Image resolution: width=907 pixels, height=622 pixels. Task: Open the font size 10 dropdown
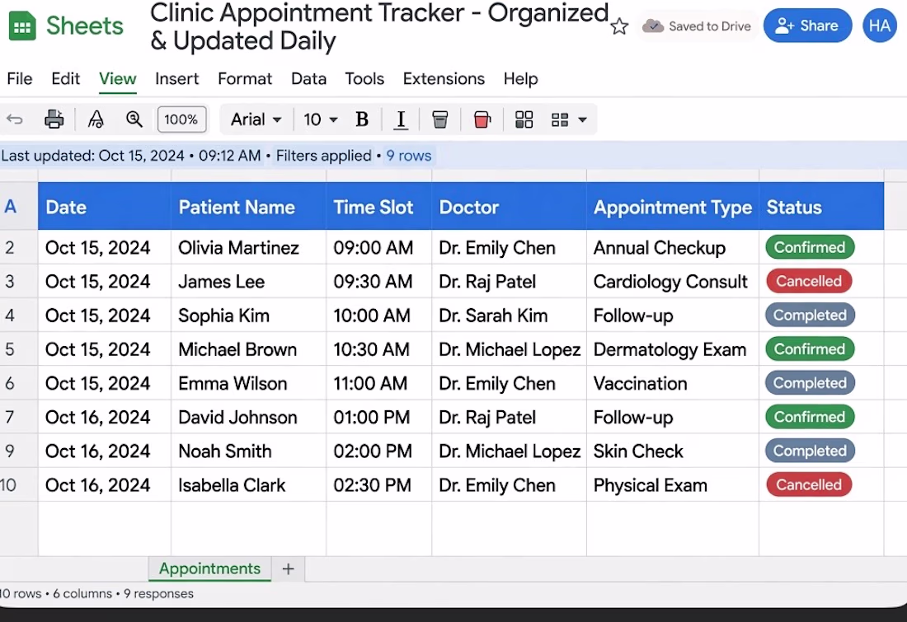click(x=321, y=119)
